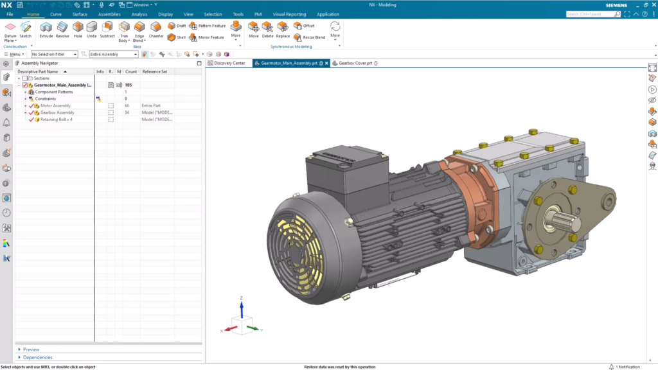The image size is (658, 370).
Task: Click the play icon in right toolbar
Action: 652,89
